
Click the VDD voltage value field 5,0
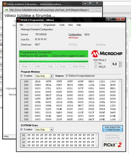[115, 64]
